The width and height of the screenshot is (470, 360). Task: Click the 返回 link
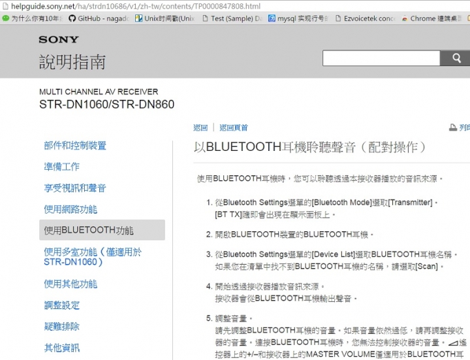(200, 127)
